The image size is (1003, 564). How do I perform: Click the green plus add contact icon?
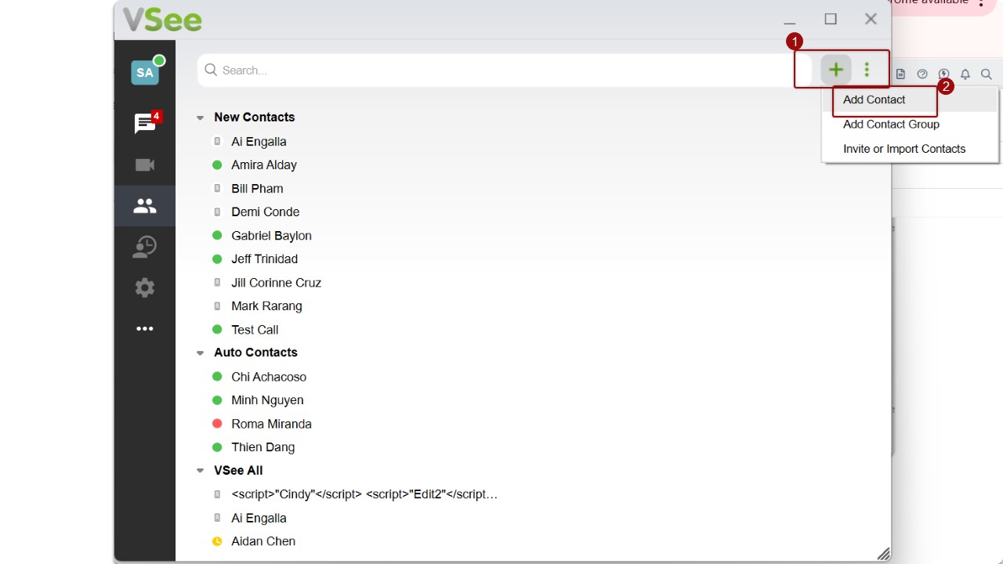click(x=835, y=70)
